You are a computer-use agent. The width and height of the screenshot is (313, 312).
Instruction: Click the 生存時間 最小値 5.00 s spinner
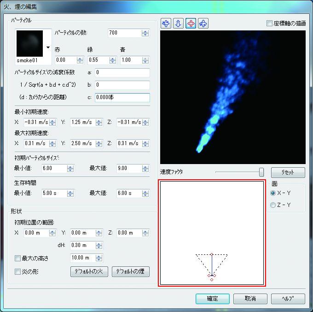[70, 193]
